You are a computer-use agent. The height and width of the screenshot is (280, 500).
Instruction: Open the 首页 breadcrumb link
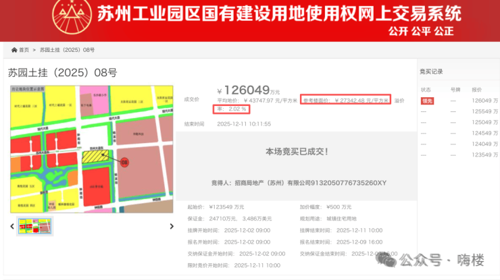24,50
